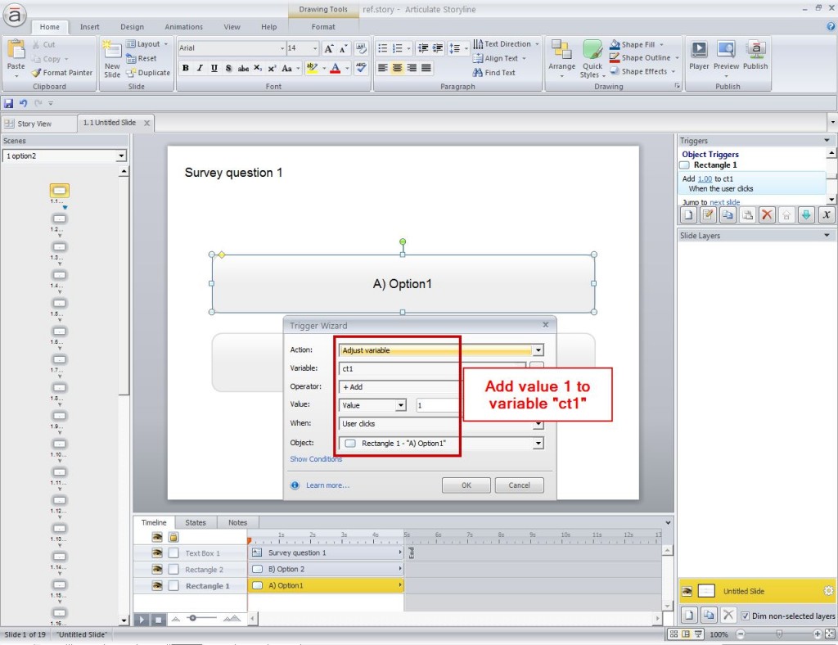Click OK in Trigger Wizard
Viewport: 838px width, 645px height.
click(x=466, y=485)
